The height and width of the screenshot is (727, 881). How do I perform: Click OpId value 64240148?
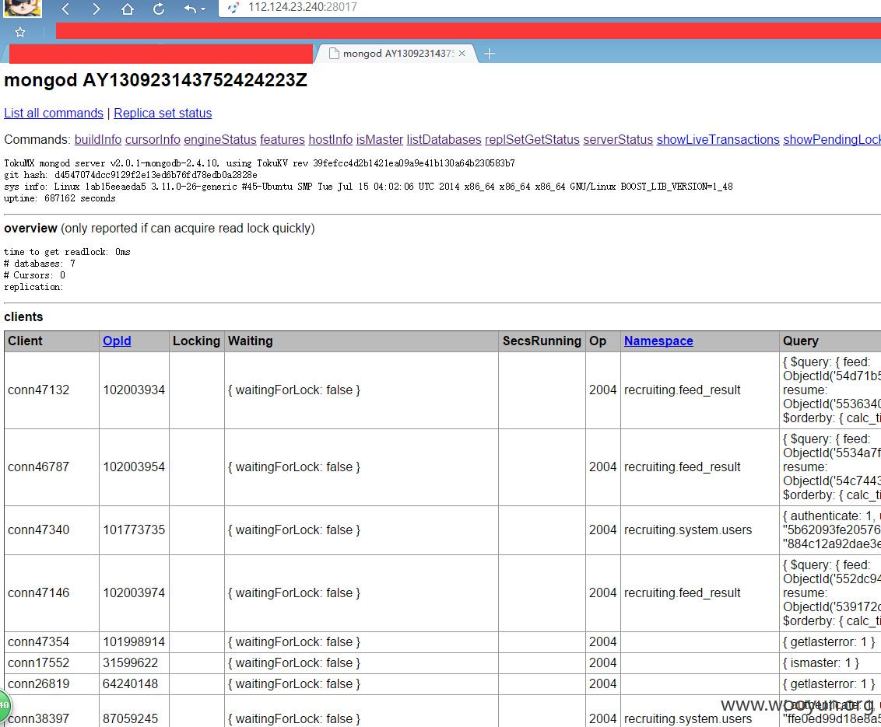click(130, 683)
